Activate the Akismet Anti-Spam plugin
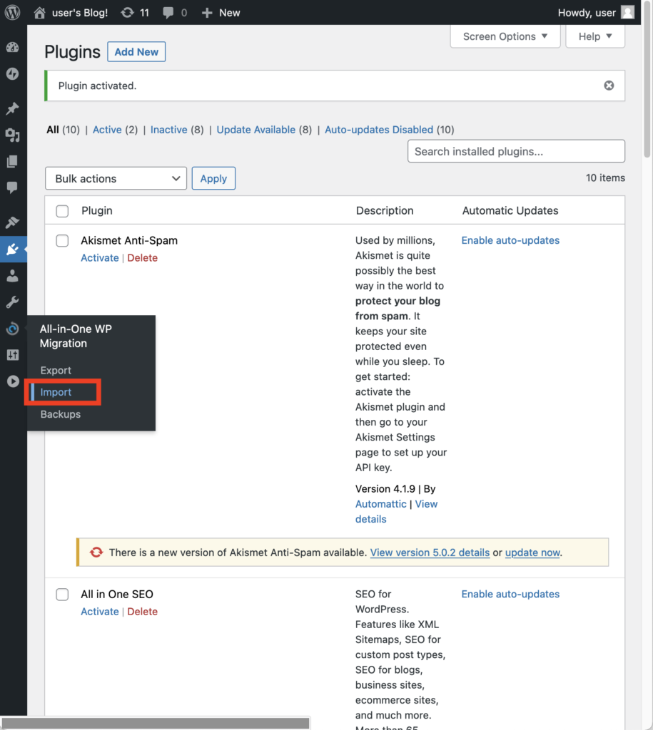The height and width of the screenshot is (730, 653). click(100, 258)
